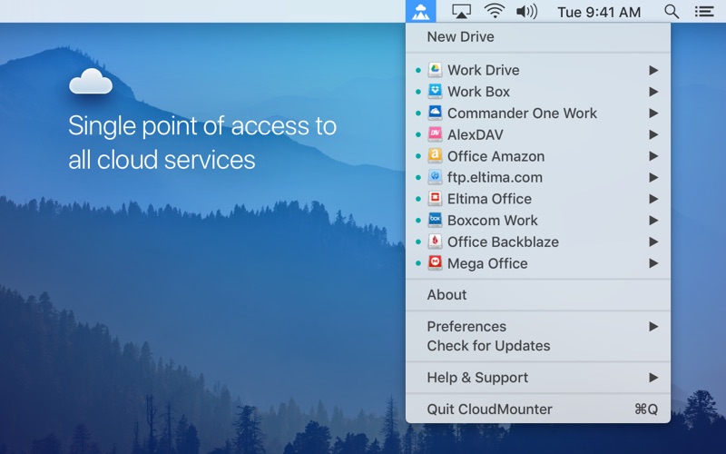This screenshot has height=454, width=726.
Task: Expand the Work Box submenu arrow
Action: tap(653, 92)
